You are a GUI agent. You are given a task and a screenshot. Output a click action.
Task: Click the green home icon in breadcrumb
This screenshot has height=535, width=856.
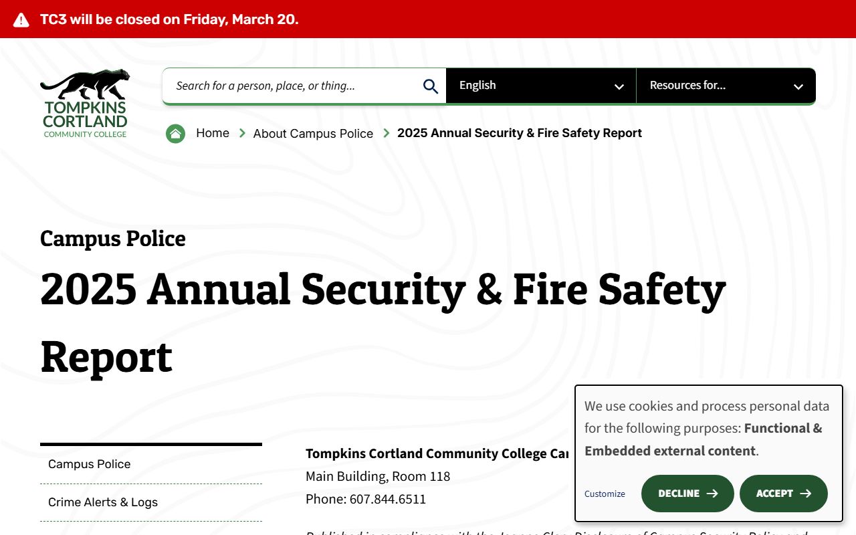pos(175,134)
